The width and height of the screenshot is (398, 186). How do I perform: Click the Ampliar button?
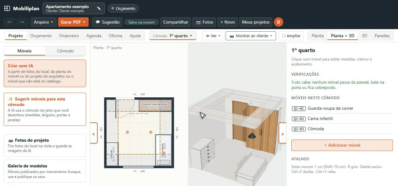click(x=291, y=36)
